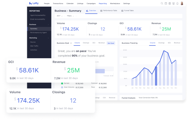Expand the Filters dropdown
The height and width of the screenshot is (121, 188).
click(x=71, y=16)
